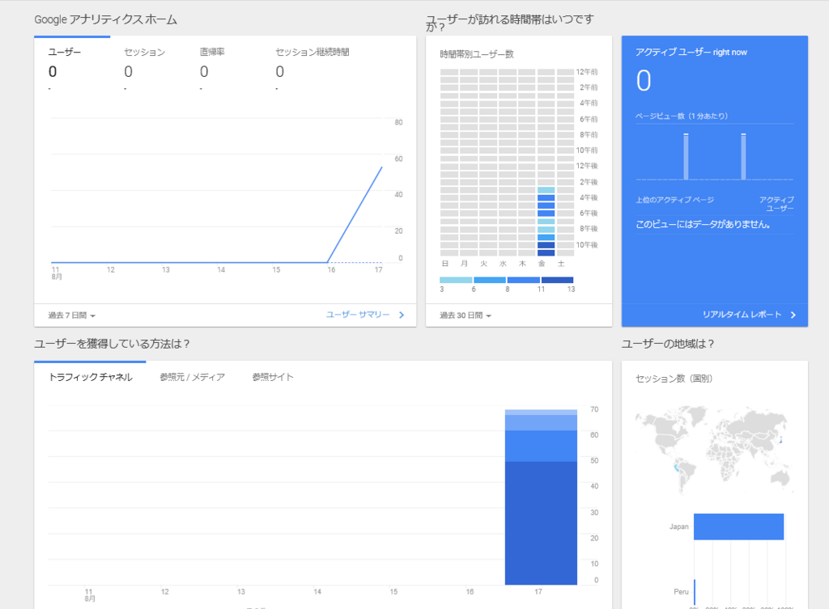Click the Japan sessions bar
The image size is (829, 609).
(738, 527)
